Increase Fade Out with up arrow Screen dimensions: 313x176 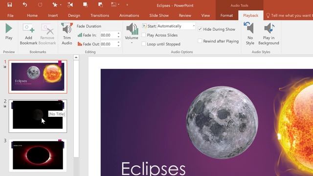point(118,43)
